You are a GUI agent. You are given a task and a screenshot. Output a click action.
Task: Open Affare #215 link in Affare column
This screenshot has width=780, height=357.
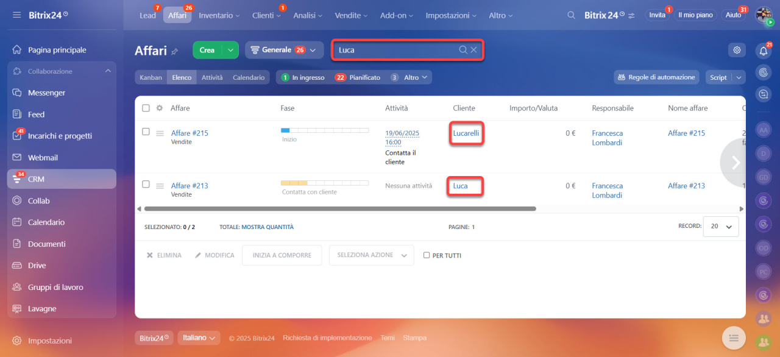point(190,133)
